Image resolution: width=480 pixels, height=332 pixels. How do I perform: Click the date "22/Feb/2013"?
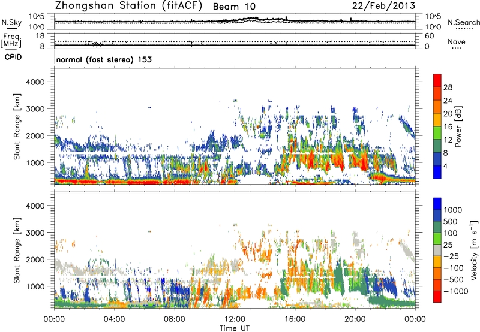(383, 6)
